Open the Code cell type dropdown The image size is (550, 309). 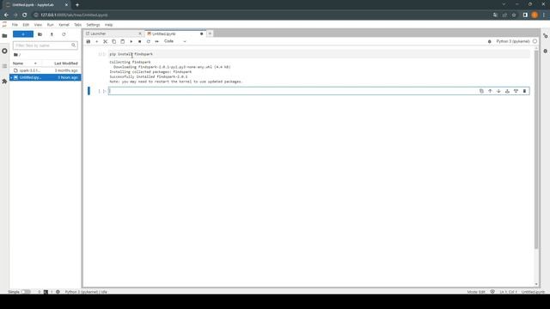point(175,41)
